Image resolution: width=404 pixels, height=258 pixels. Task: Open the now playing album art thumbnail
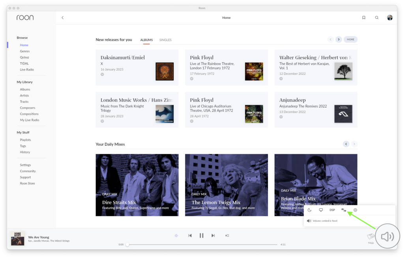click(17, 239)
